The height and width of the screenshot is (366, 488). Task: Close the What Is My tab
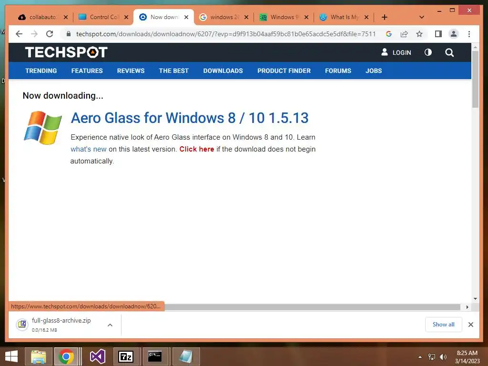pyautogui.click(x=366, y=17)
